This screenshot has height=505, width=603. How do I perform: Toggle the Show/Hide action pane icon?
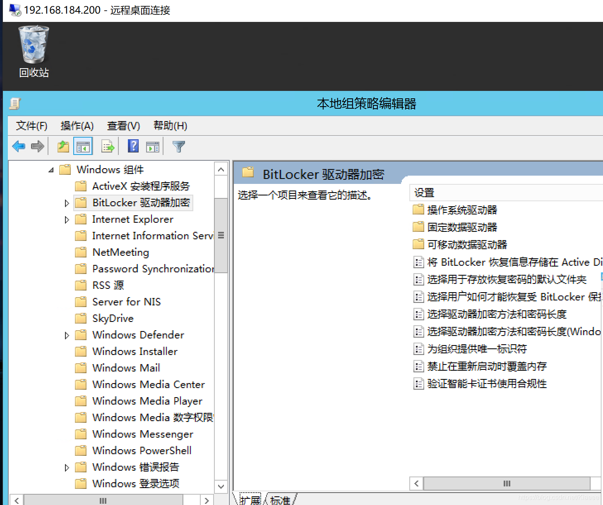(x=153, y=147)
